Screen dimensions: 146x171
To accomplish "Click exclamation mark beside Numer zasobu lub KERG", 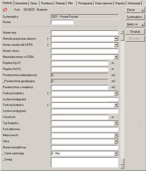I will click(x=48, y=45).
